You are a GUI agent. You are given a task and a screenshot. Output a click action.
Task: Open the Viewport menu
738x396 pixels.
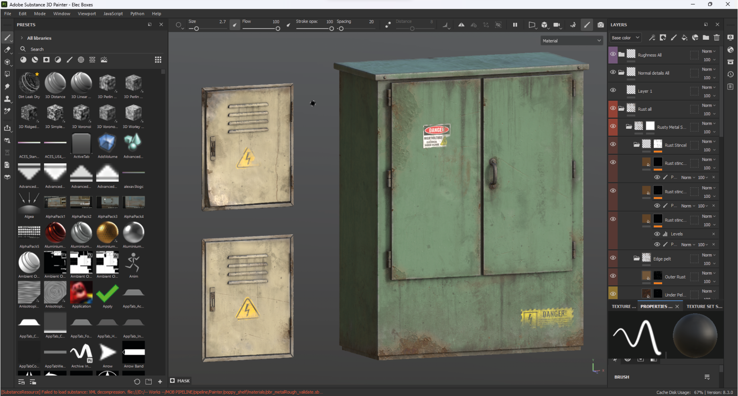pyautogui.click(x=87, y=14)
